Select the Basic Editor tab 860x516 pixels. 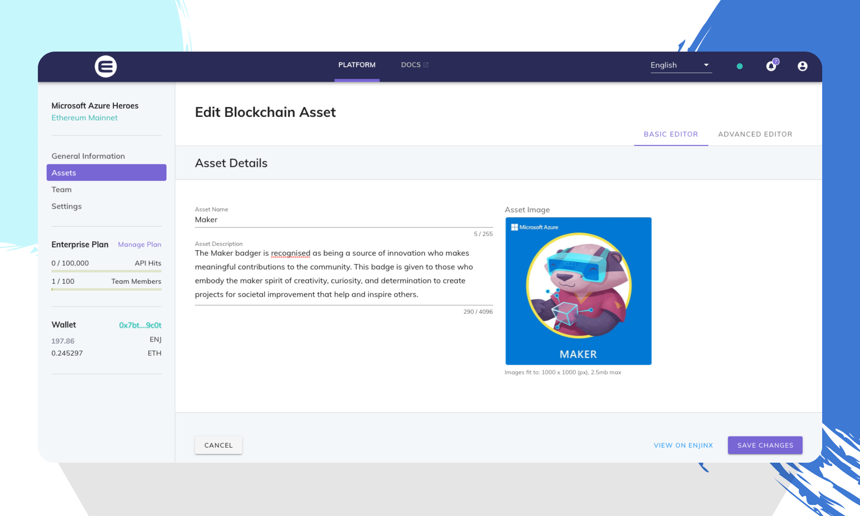click(671, 134)
